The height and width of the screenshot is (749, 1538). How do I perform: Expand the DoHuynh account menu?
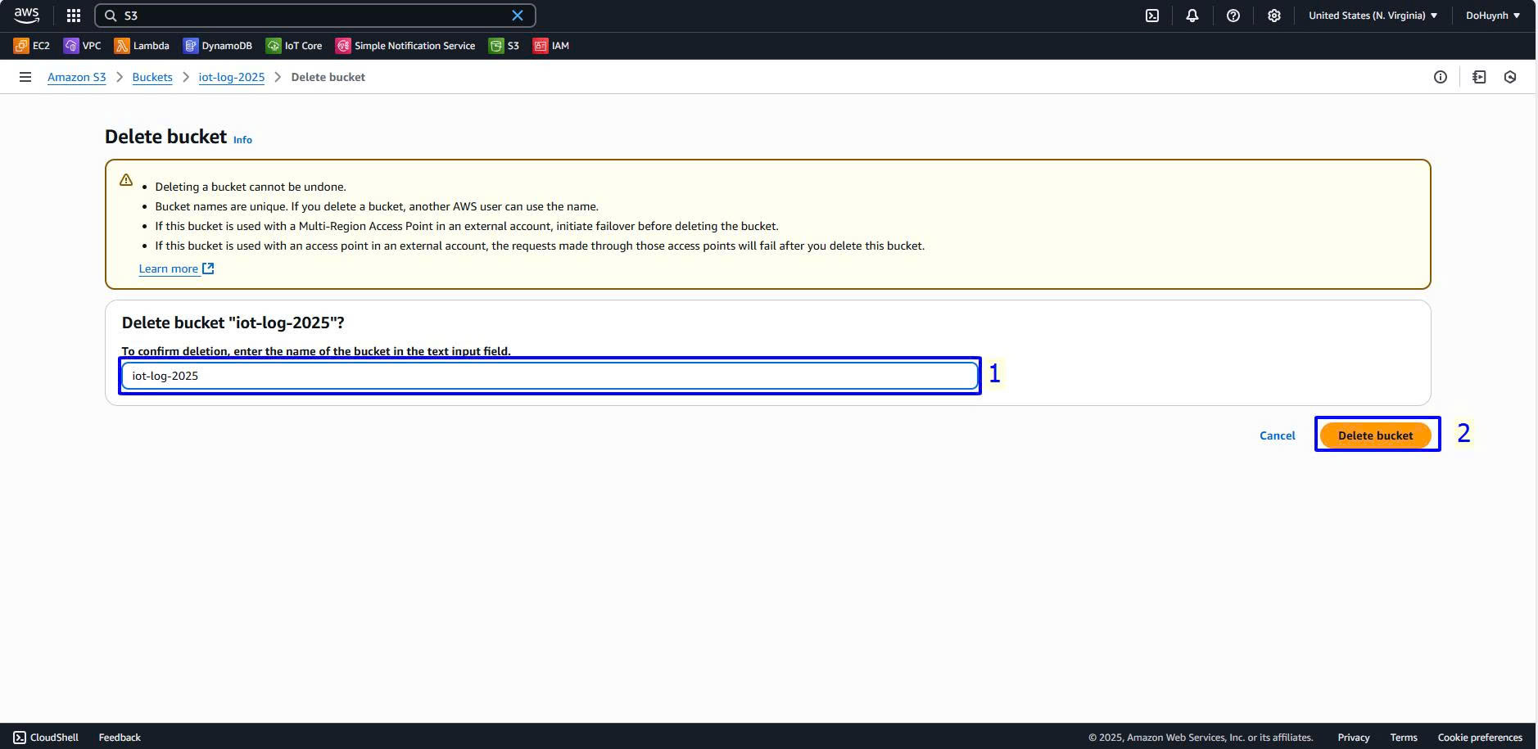coord(1492,16)
